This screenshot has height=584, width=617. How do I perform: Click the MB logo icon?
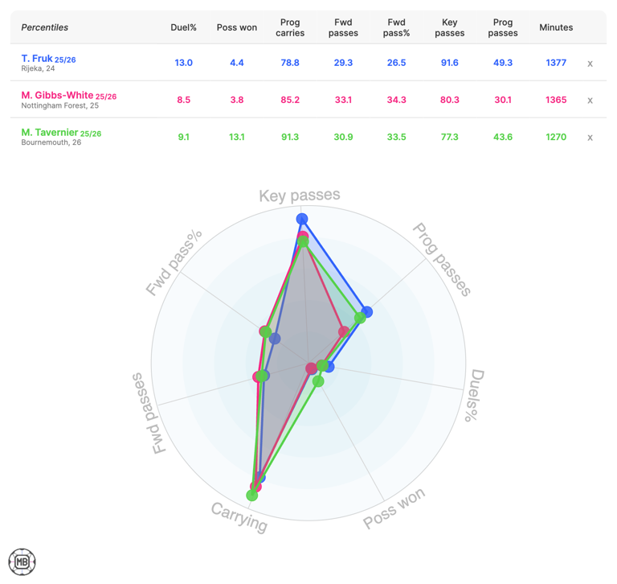click(x=22, y=561)
